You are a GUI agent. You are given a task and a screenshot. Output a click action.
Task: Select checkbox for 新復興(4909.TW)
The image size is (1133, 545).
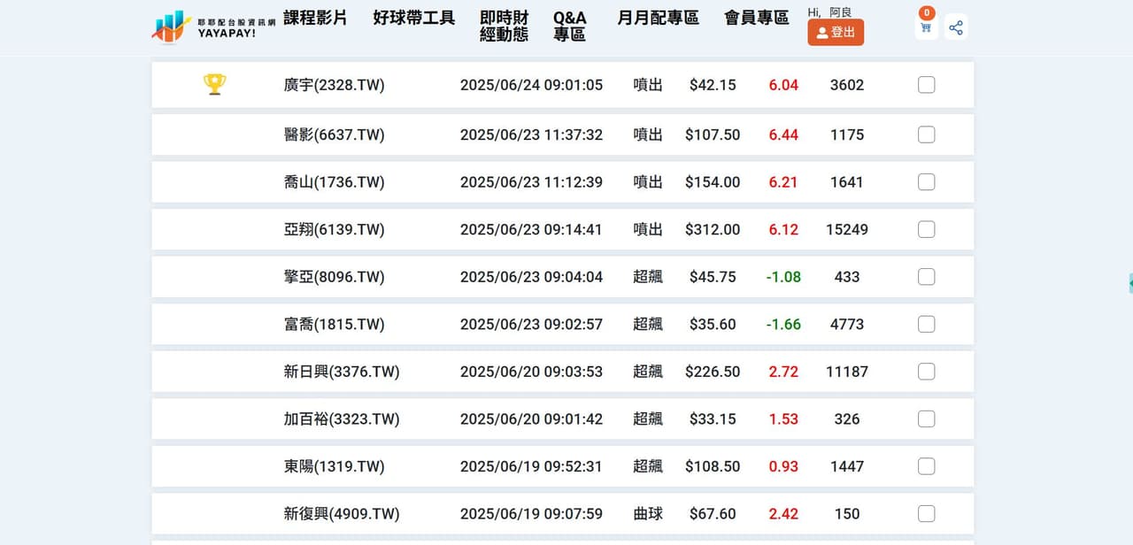coord(926,513)
